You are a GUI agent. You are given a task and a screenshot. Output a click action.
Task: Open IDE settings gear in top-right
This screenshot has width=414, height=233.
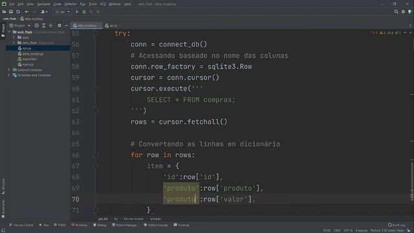click(403, 12)
